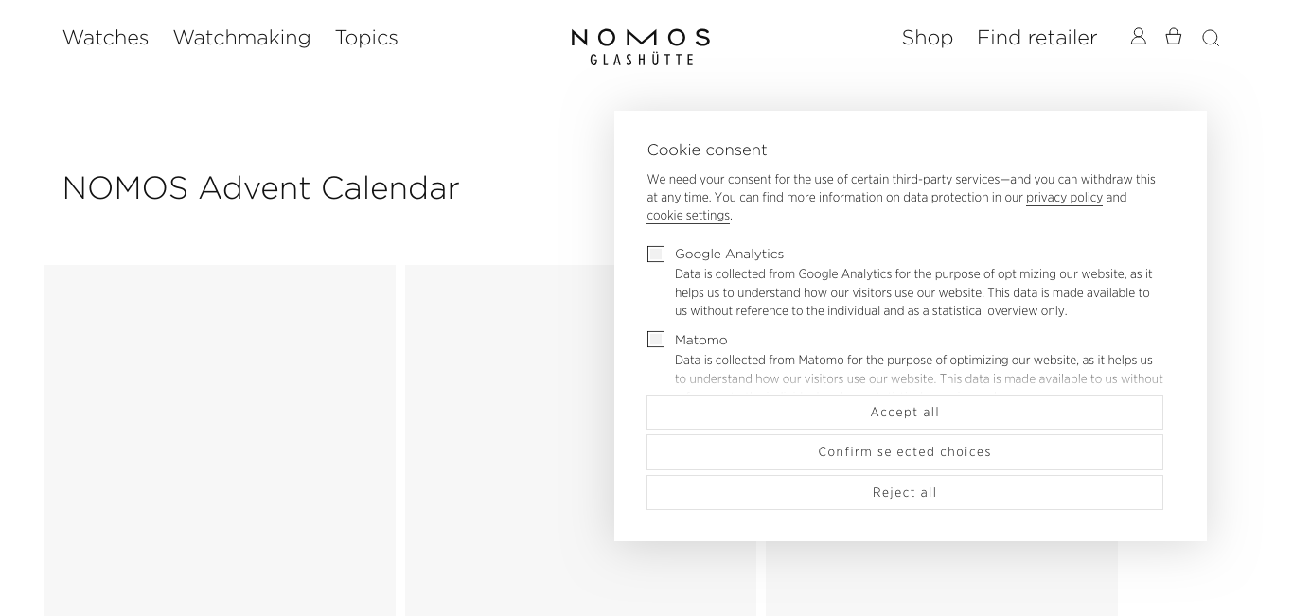Click the NOMOS Advent Calendar heading
Screen dimensions: 1293x616
(260, 187)
